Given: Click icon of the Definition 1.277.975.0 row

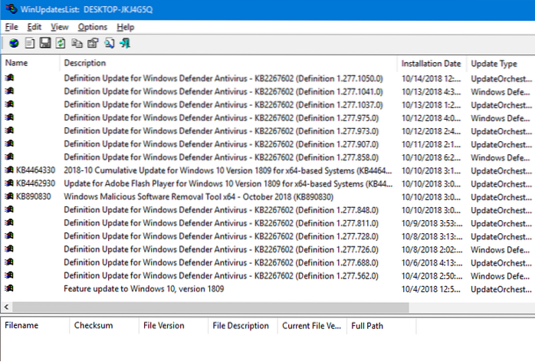Looking at the screenshot, I should click(x=9, y=117).
